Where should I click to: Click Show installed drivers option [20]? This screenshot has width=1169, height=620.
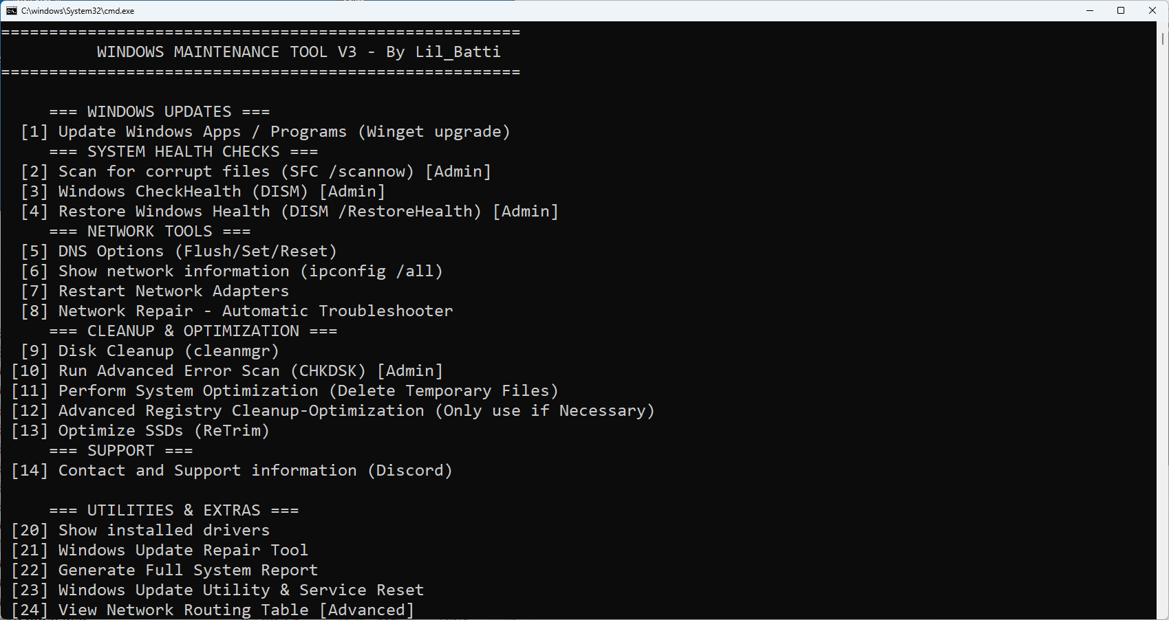[x=140, y=531]
